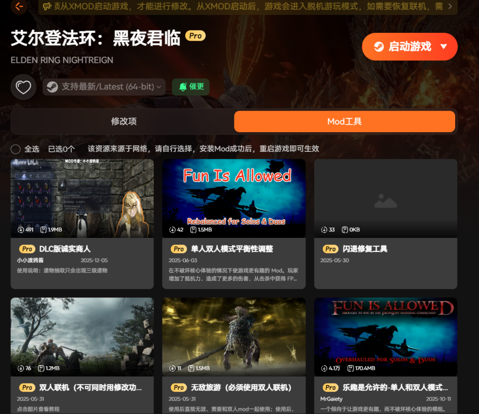
Task: Select the Mod工具 tab
Action: click(344, 122)
